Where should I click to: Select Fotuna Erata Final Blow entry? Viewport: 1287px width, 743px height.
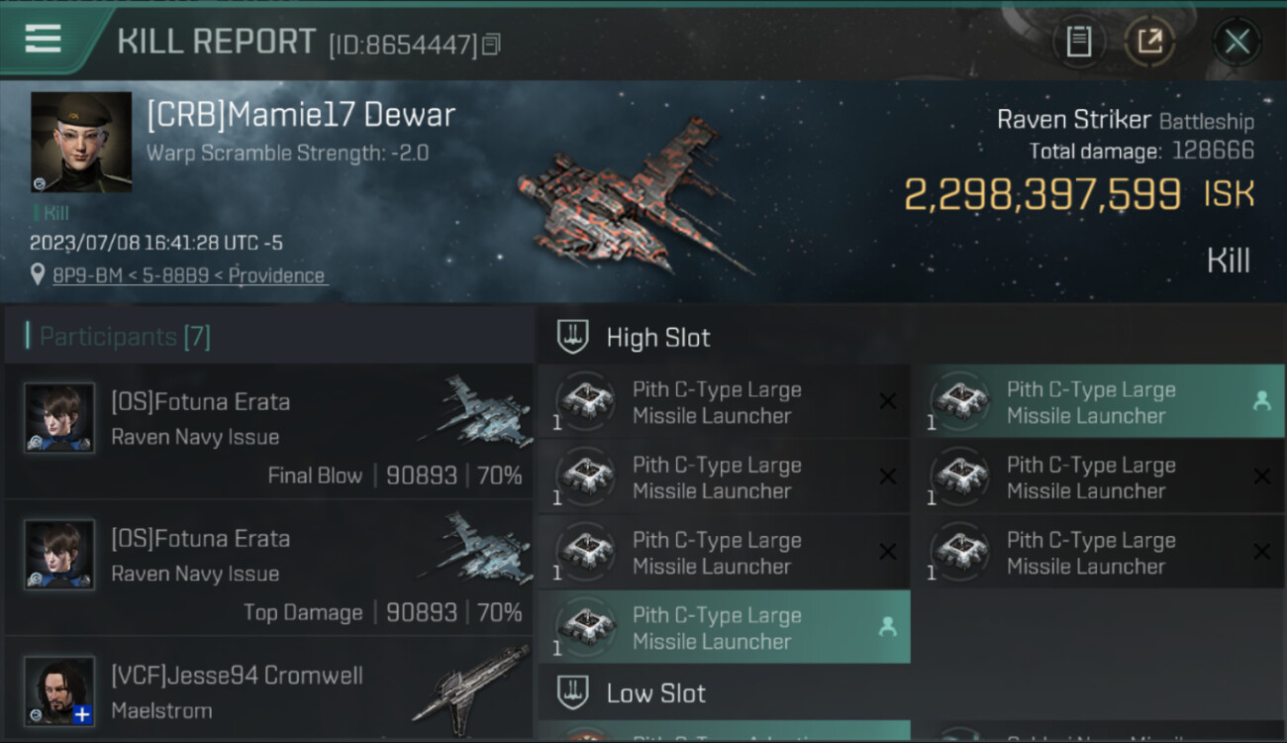pos(268,432)
